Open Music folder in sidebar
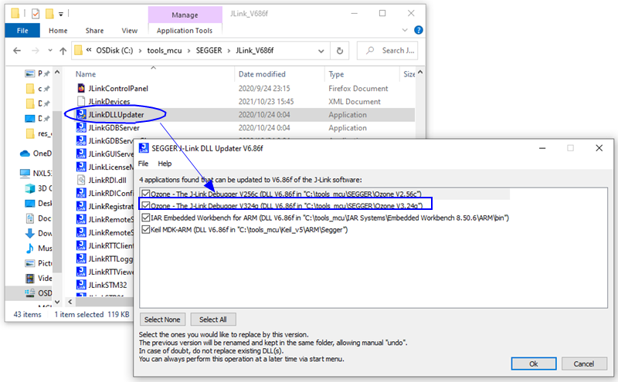This screenshot has width=618, height=382. [x=38, y=248]
